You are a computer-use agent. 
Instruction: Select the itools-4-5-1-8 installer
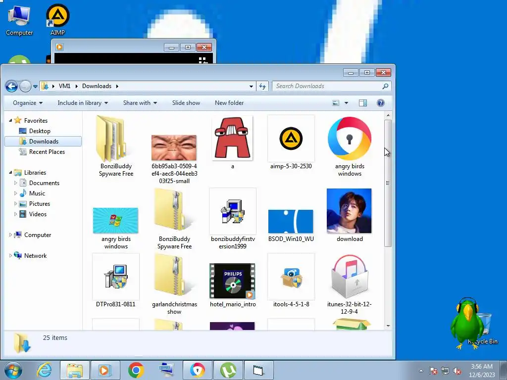(x=291, y=281)
